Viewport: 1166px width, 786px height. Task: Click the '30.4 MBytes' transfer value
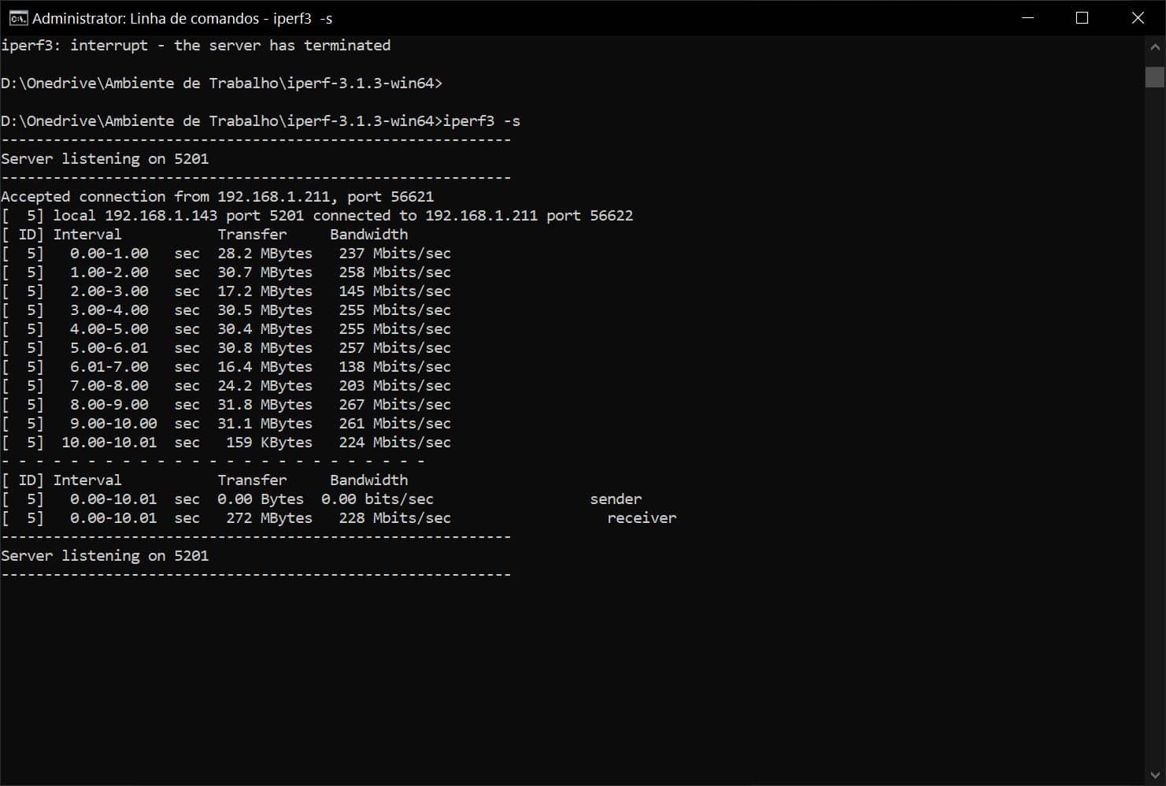pos(265,329)
